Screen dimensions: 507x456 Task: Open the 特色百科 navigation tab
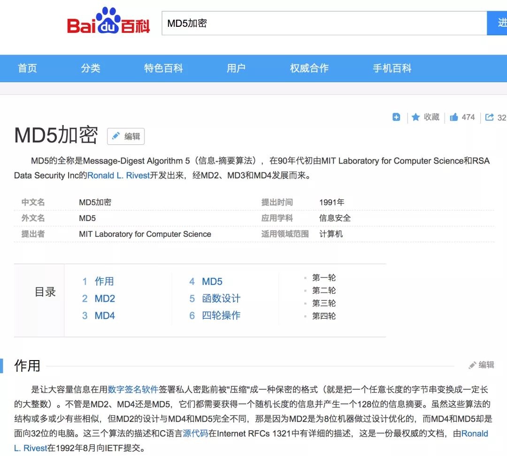click(163, 68)
